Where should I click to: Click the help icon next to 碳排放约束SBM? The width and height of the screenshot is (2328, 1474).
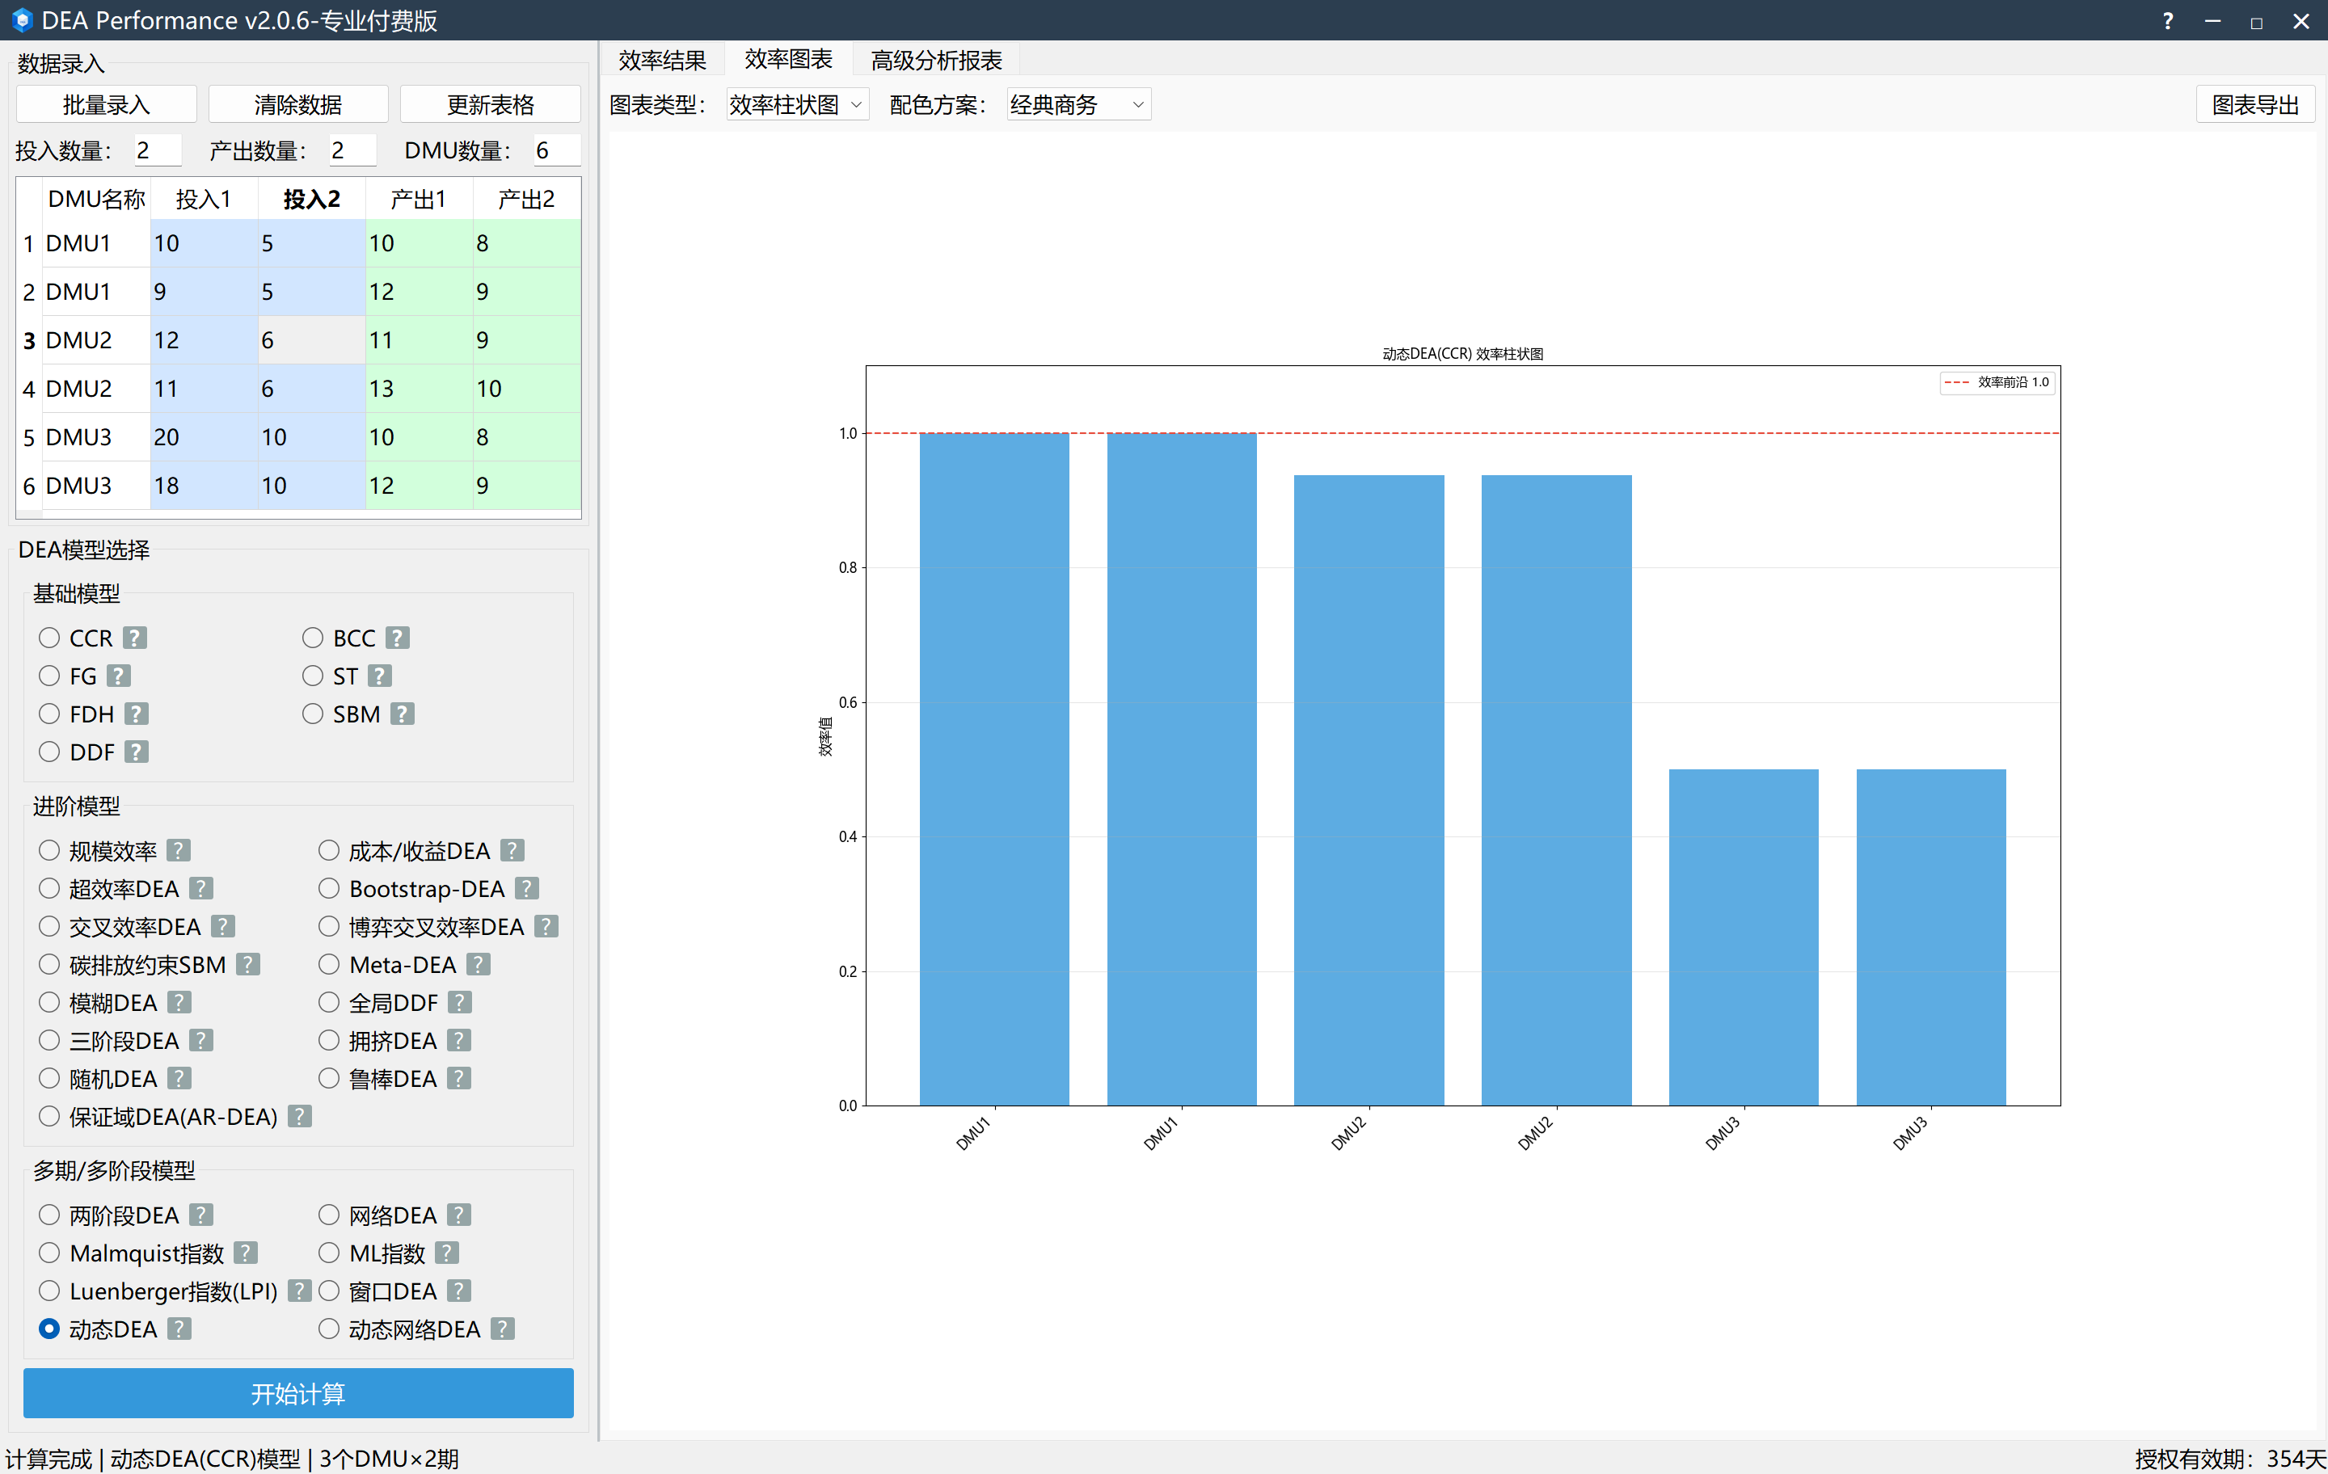248,965
